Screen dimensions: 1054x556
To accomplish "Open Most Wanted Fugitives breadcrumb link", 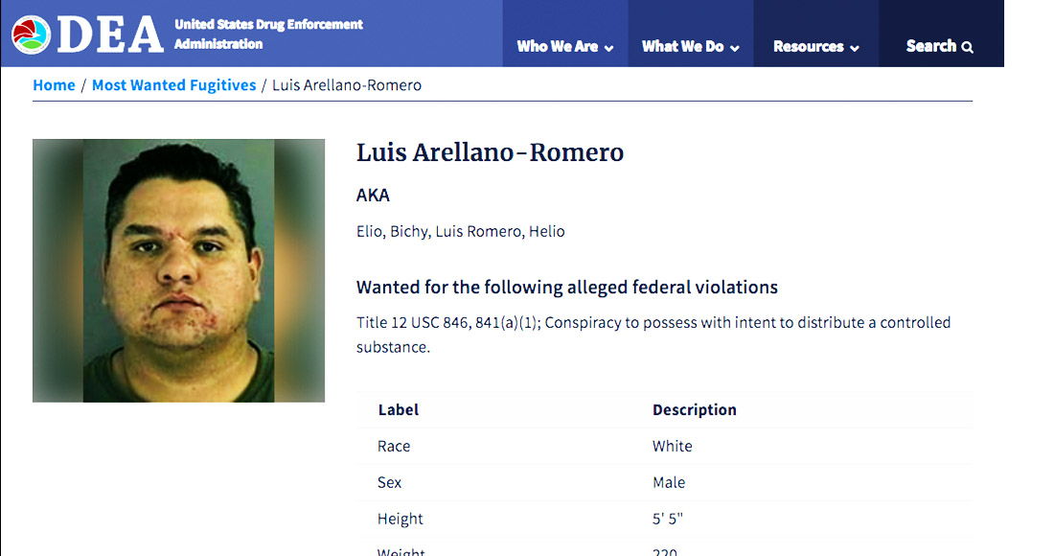I will (173, 85).
